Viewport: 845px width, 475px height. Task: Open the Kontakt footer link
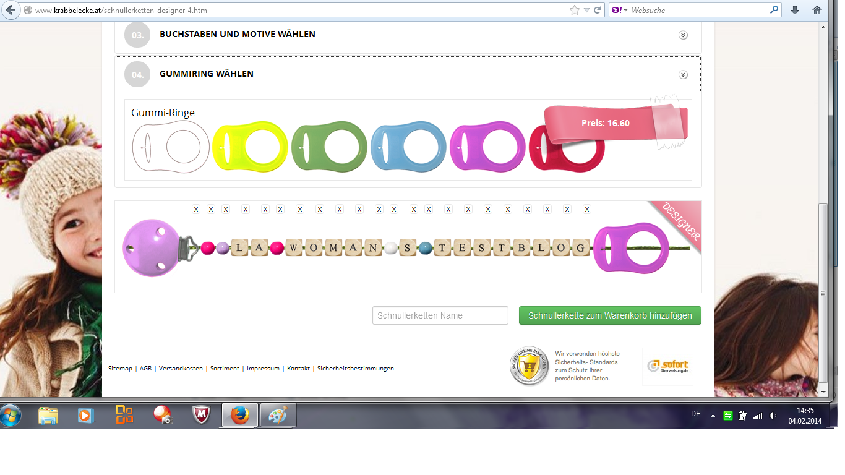298,369
